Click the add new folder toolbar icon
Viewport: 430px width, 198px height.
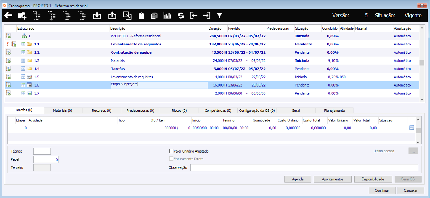pos(22,16)
